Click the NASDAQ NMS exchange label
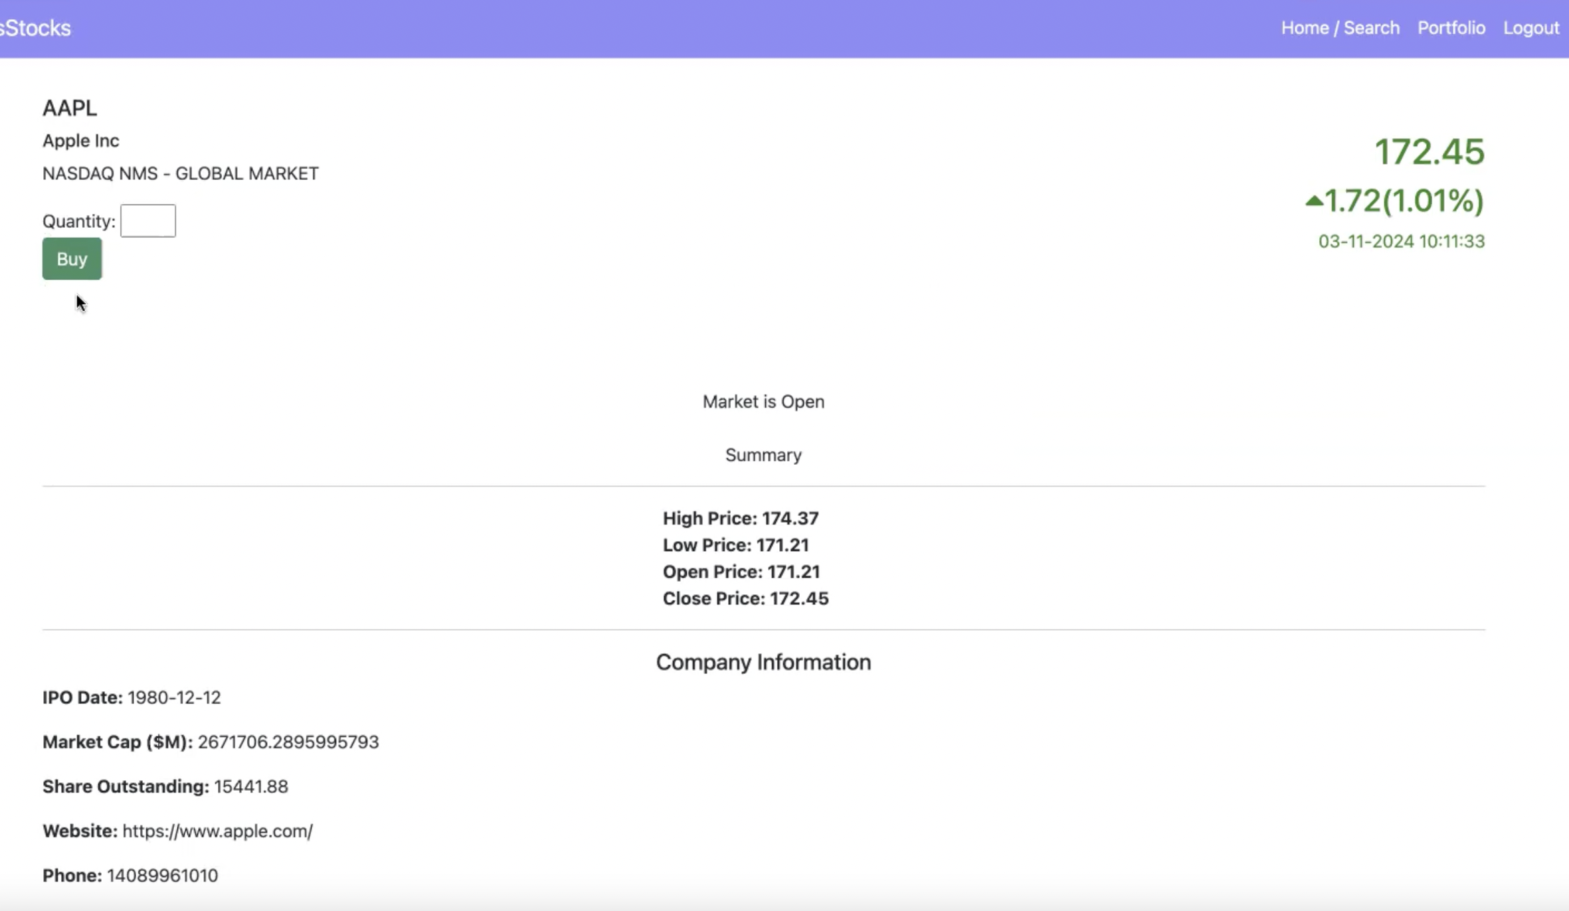This screenshot has width=1569, height=911. 181,173
